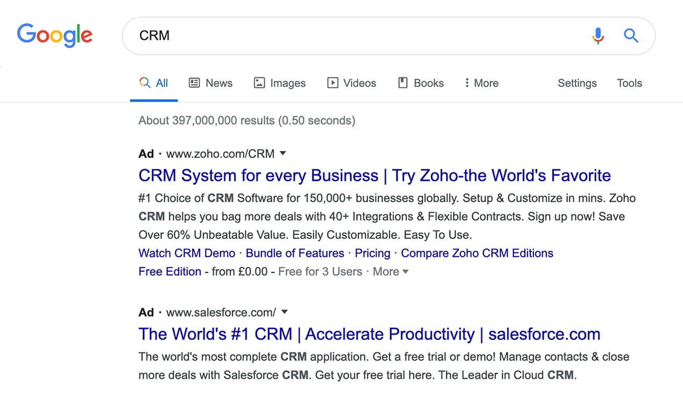The image size is (683, 409).
Task: Open Zoho CRM System ad headline
Action: pos(374,175)
